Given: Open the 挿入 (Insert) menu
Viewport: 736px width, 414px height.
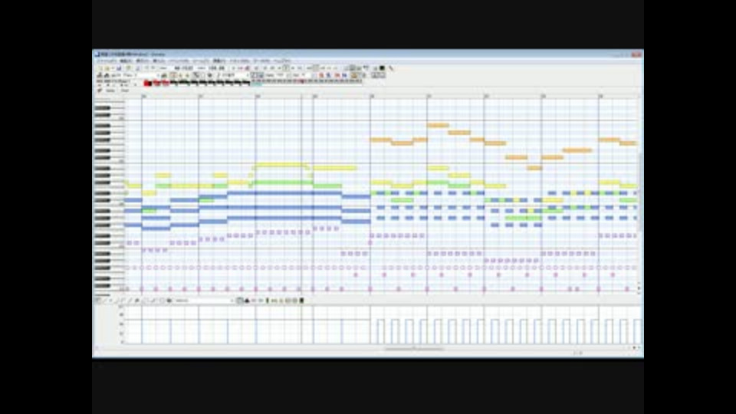Looking at the screenshot, I should (159, 61).
